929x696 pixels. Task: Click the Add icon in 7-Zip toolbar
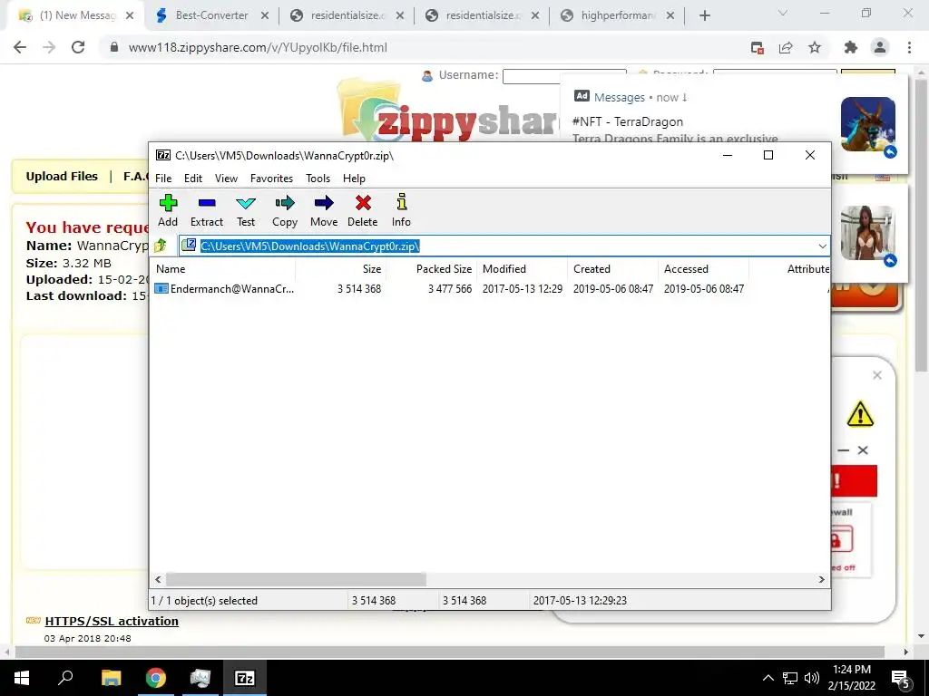pyautogui.click(x=168, y=210)
